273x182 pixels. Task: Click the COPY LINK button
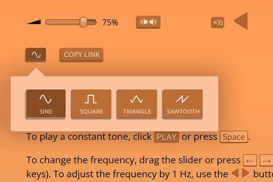[82, 55]
